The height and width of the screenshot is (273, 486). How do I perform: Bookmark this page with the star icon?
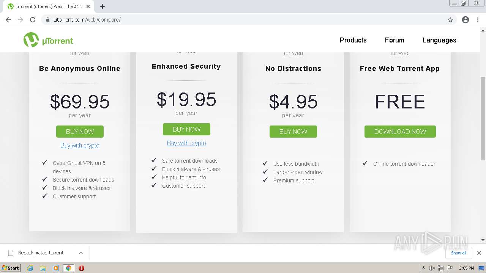click(450, 20)
